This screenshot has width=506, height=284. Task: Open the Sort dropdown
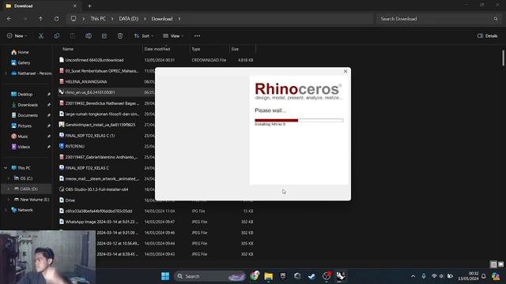(144, 36)
